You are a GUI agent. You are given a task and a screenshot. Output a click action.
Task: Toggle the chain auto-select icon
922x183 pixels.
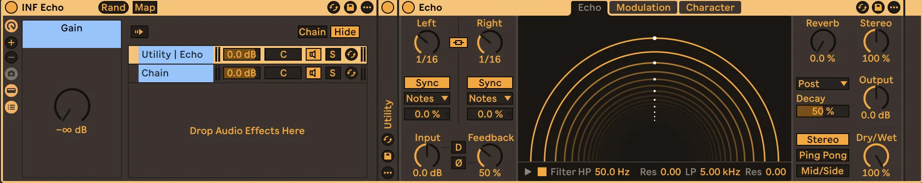[139, 32]
